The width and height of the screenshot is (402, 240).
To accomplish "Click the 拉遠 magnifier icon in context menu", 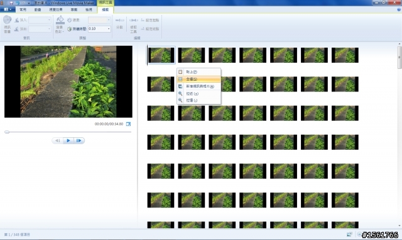I will coord(180,100).
